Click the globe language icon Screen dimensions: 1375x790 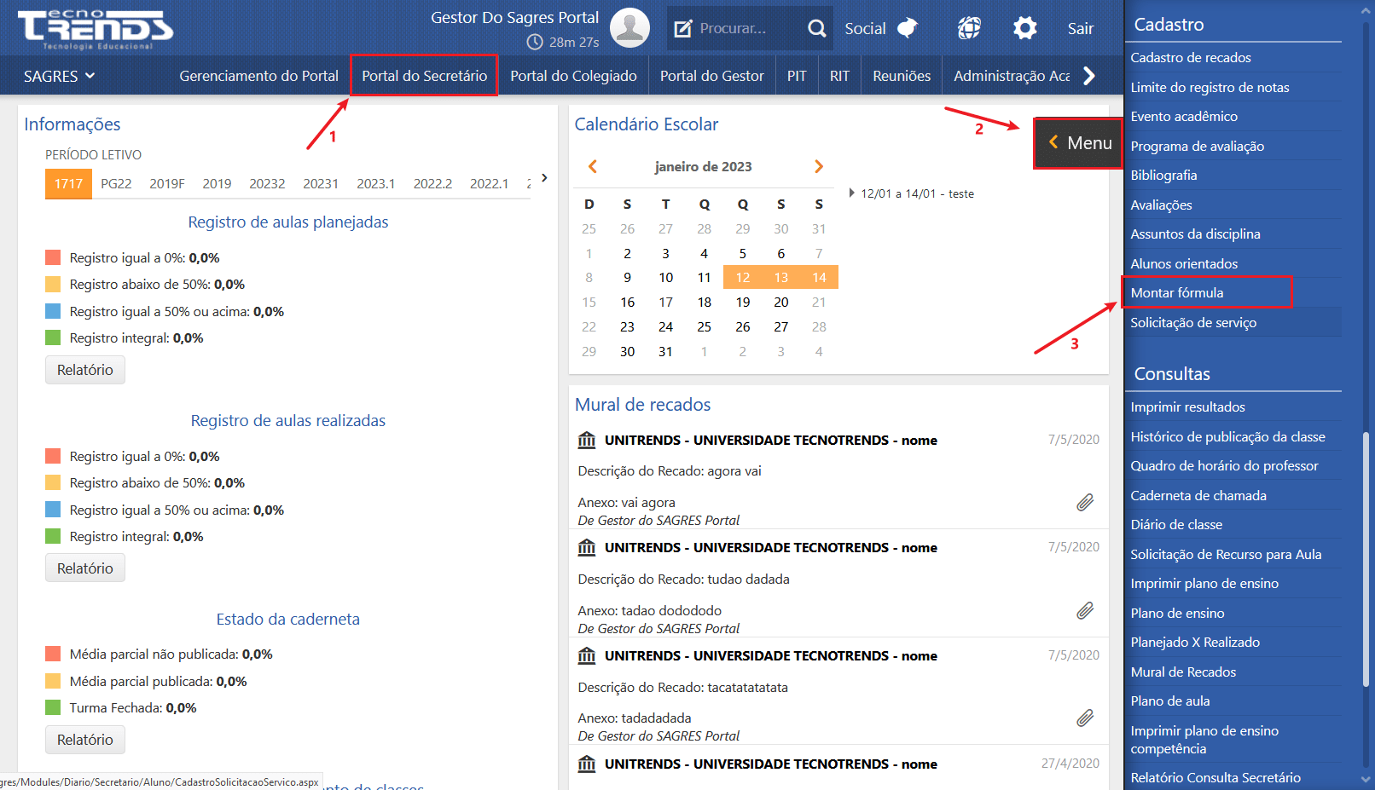click(969, 28)
